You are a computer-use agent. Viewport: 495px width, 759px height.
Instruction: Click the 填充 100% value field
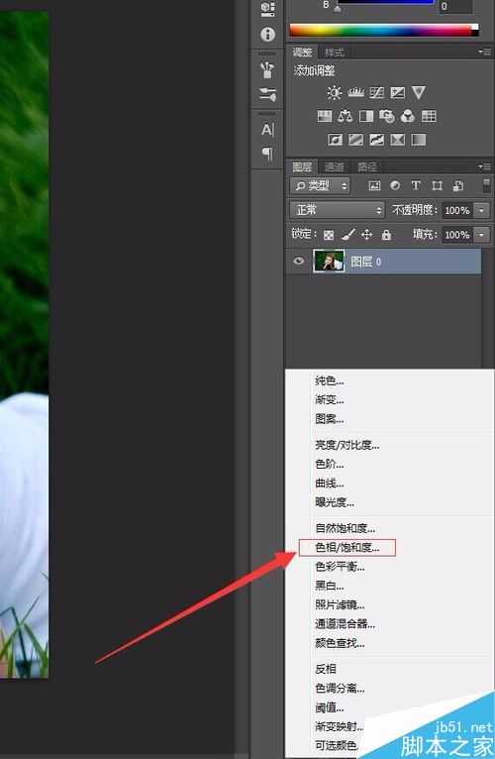(457, 235)
